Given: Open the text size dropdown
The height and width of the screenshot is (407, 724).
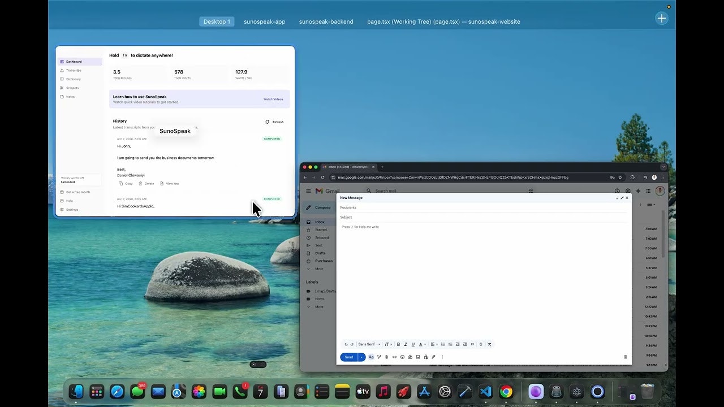Looking at the screenshot, I should pyautogui.click(x=388, y=344).
